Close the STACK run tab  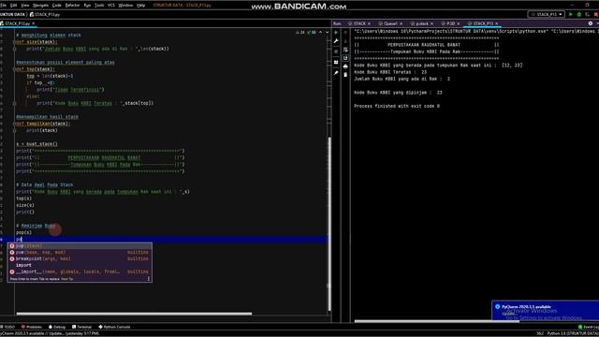pyautogui.click(x=369, y=23)
